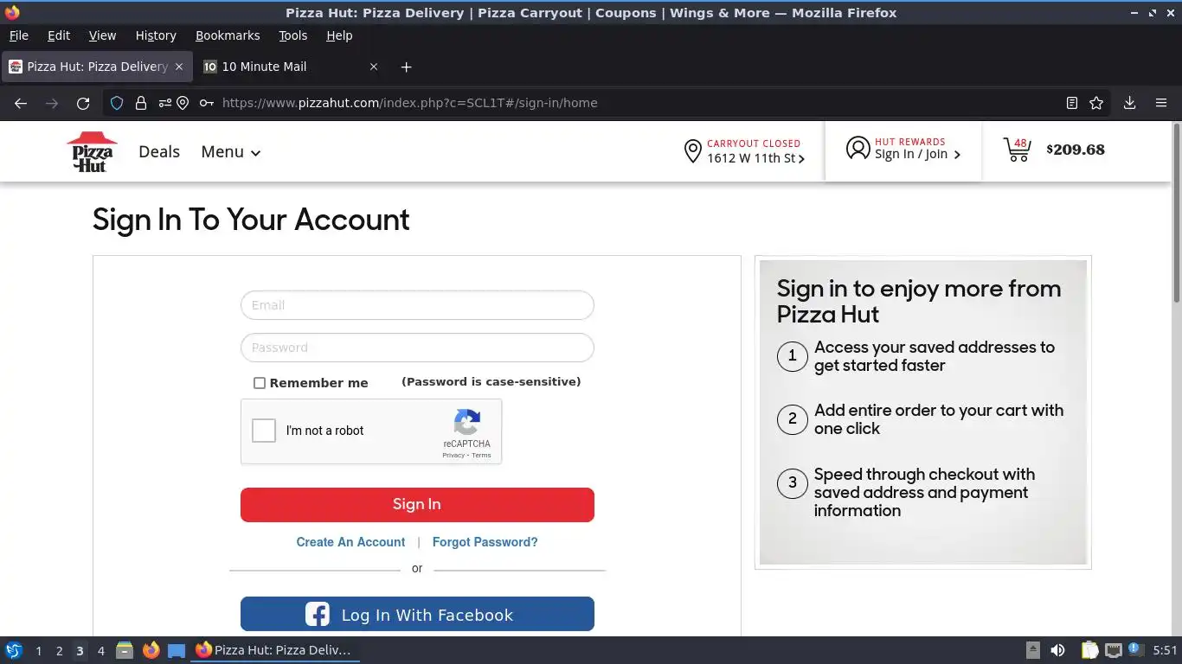The width and height of the screenshot is (1182, 664).
Task: Click the Pizza Hut logo
Action: pos(92,151)
